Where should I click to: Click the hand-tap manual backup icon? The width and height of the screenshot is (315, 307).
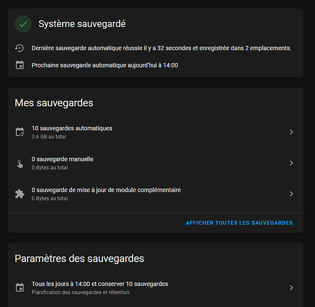(20, 163)
